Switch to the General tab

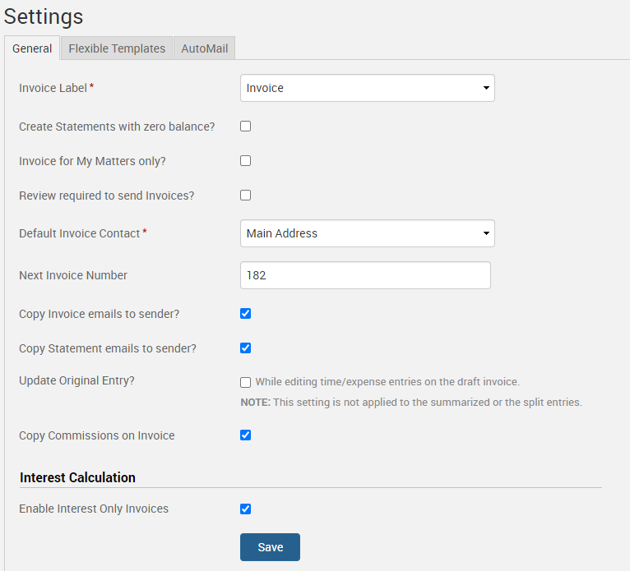point(32,48)
